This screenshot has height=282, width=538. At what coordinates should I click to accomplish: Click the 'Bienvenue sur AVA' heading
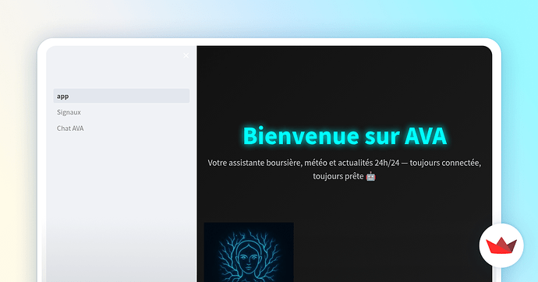345,136
